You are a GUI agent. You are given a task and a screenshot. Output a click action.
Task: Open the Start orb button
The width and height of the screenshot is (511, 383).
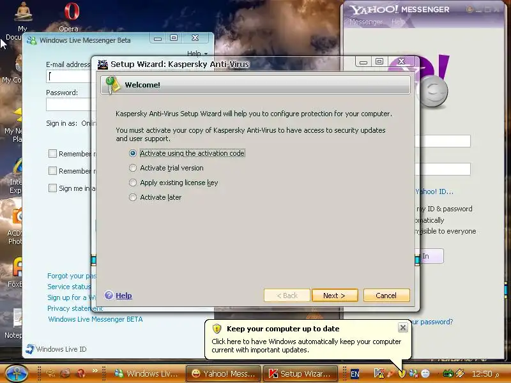click(x=15, y=373)
